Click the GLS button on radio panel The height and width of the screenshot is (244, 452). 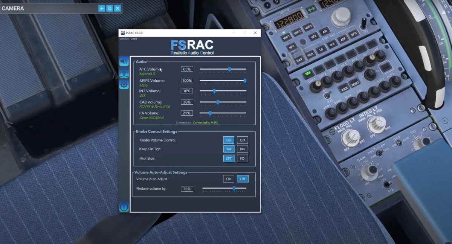pyautogui.click(x=332, y=44)
